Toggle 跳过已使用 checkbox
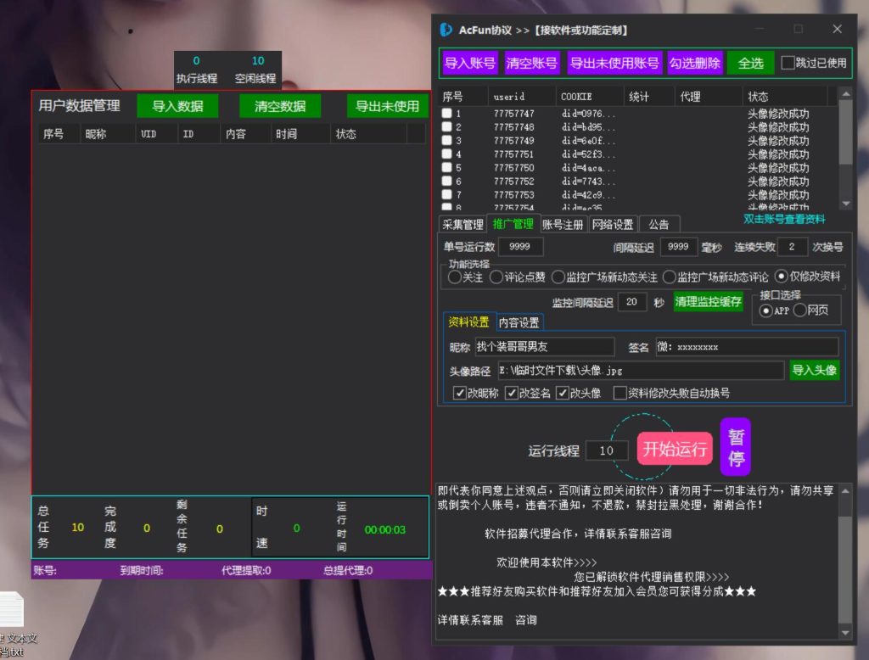The height and width of the screenshot is (660, 869). point(788,63)
